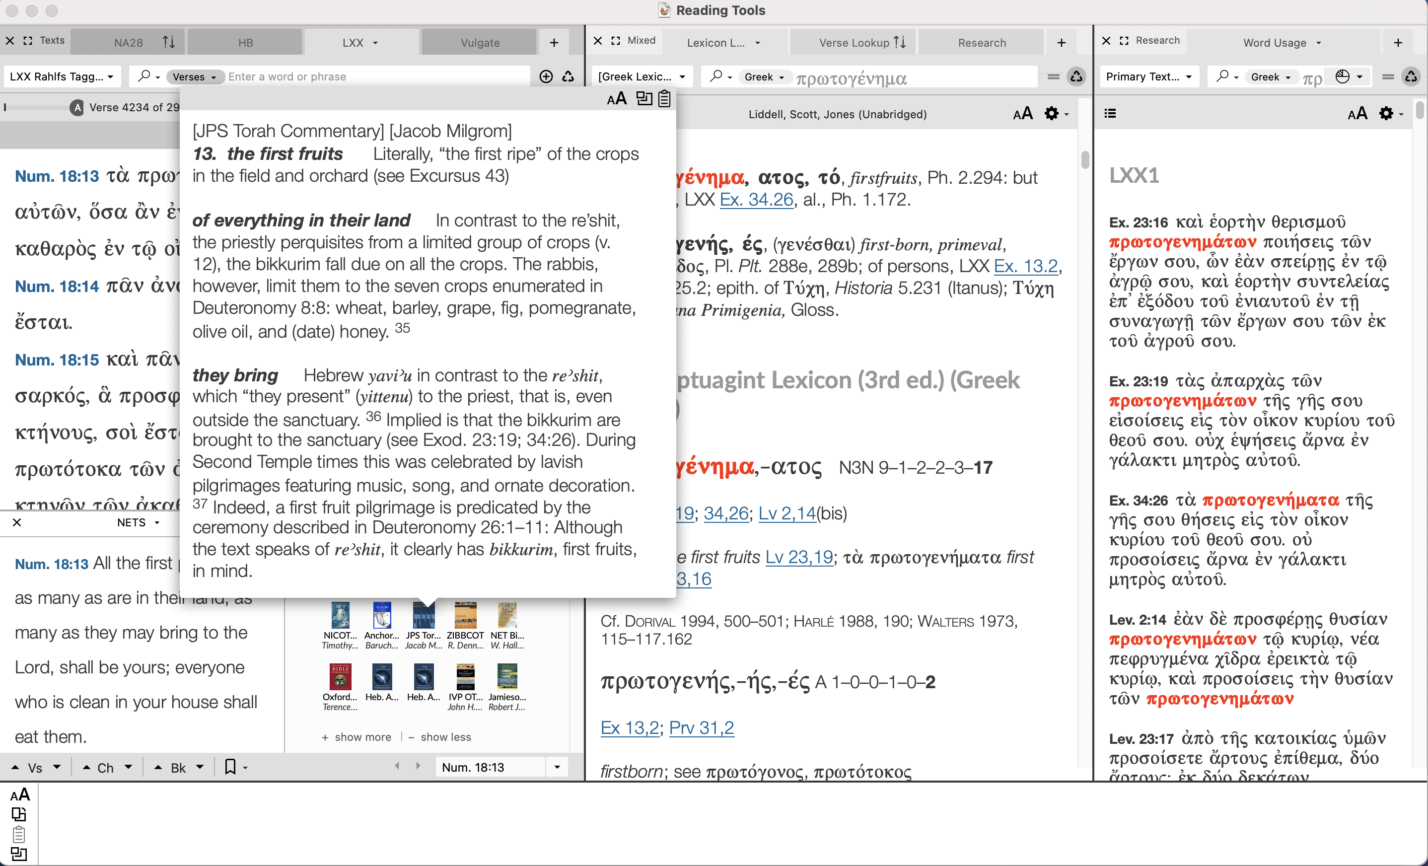Click the magnifier search icon in the lexicon pane
The image size is (1428, 866).
coord(717,76)
